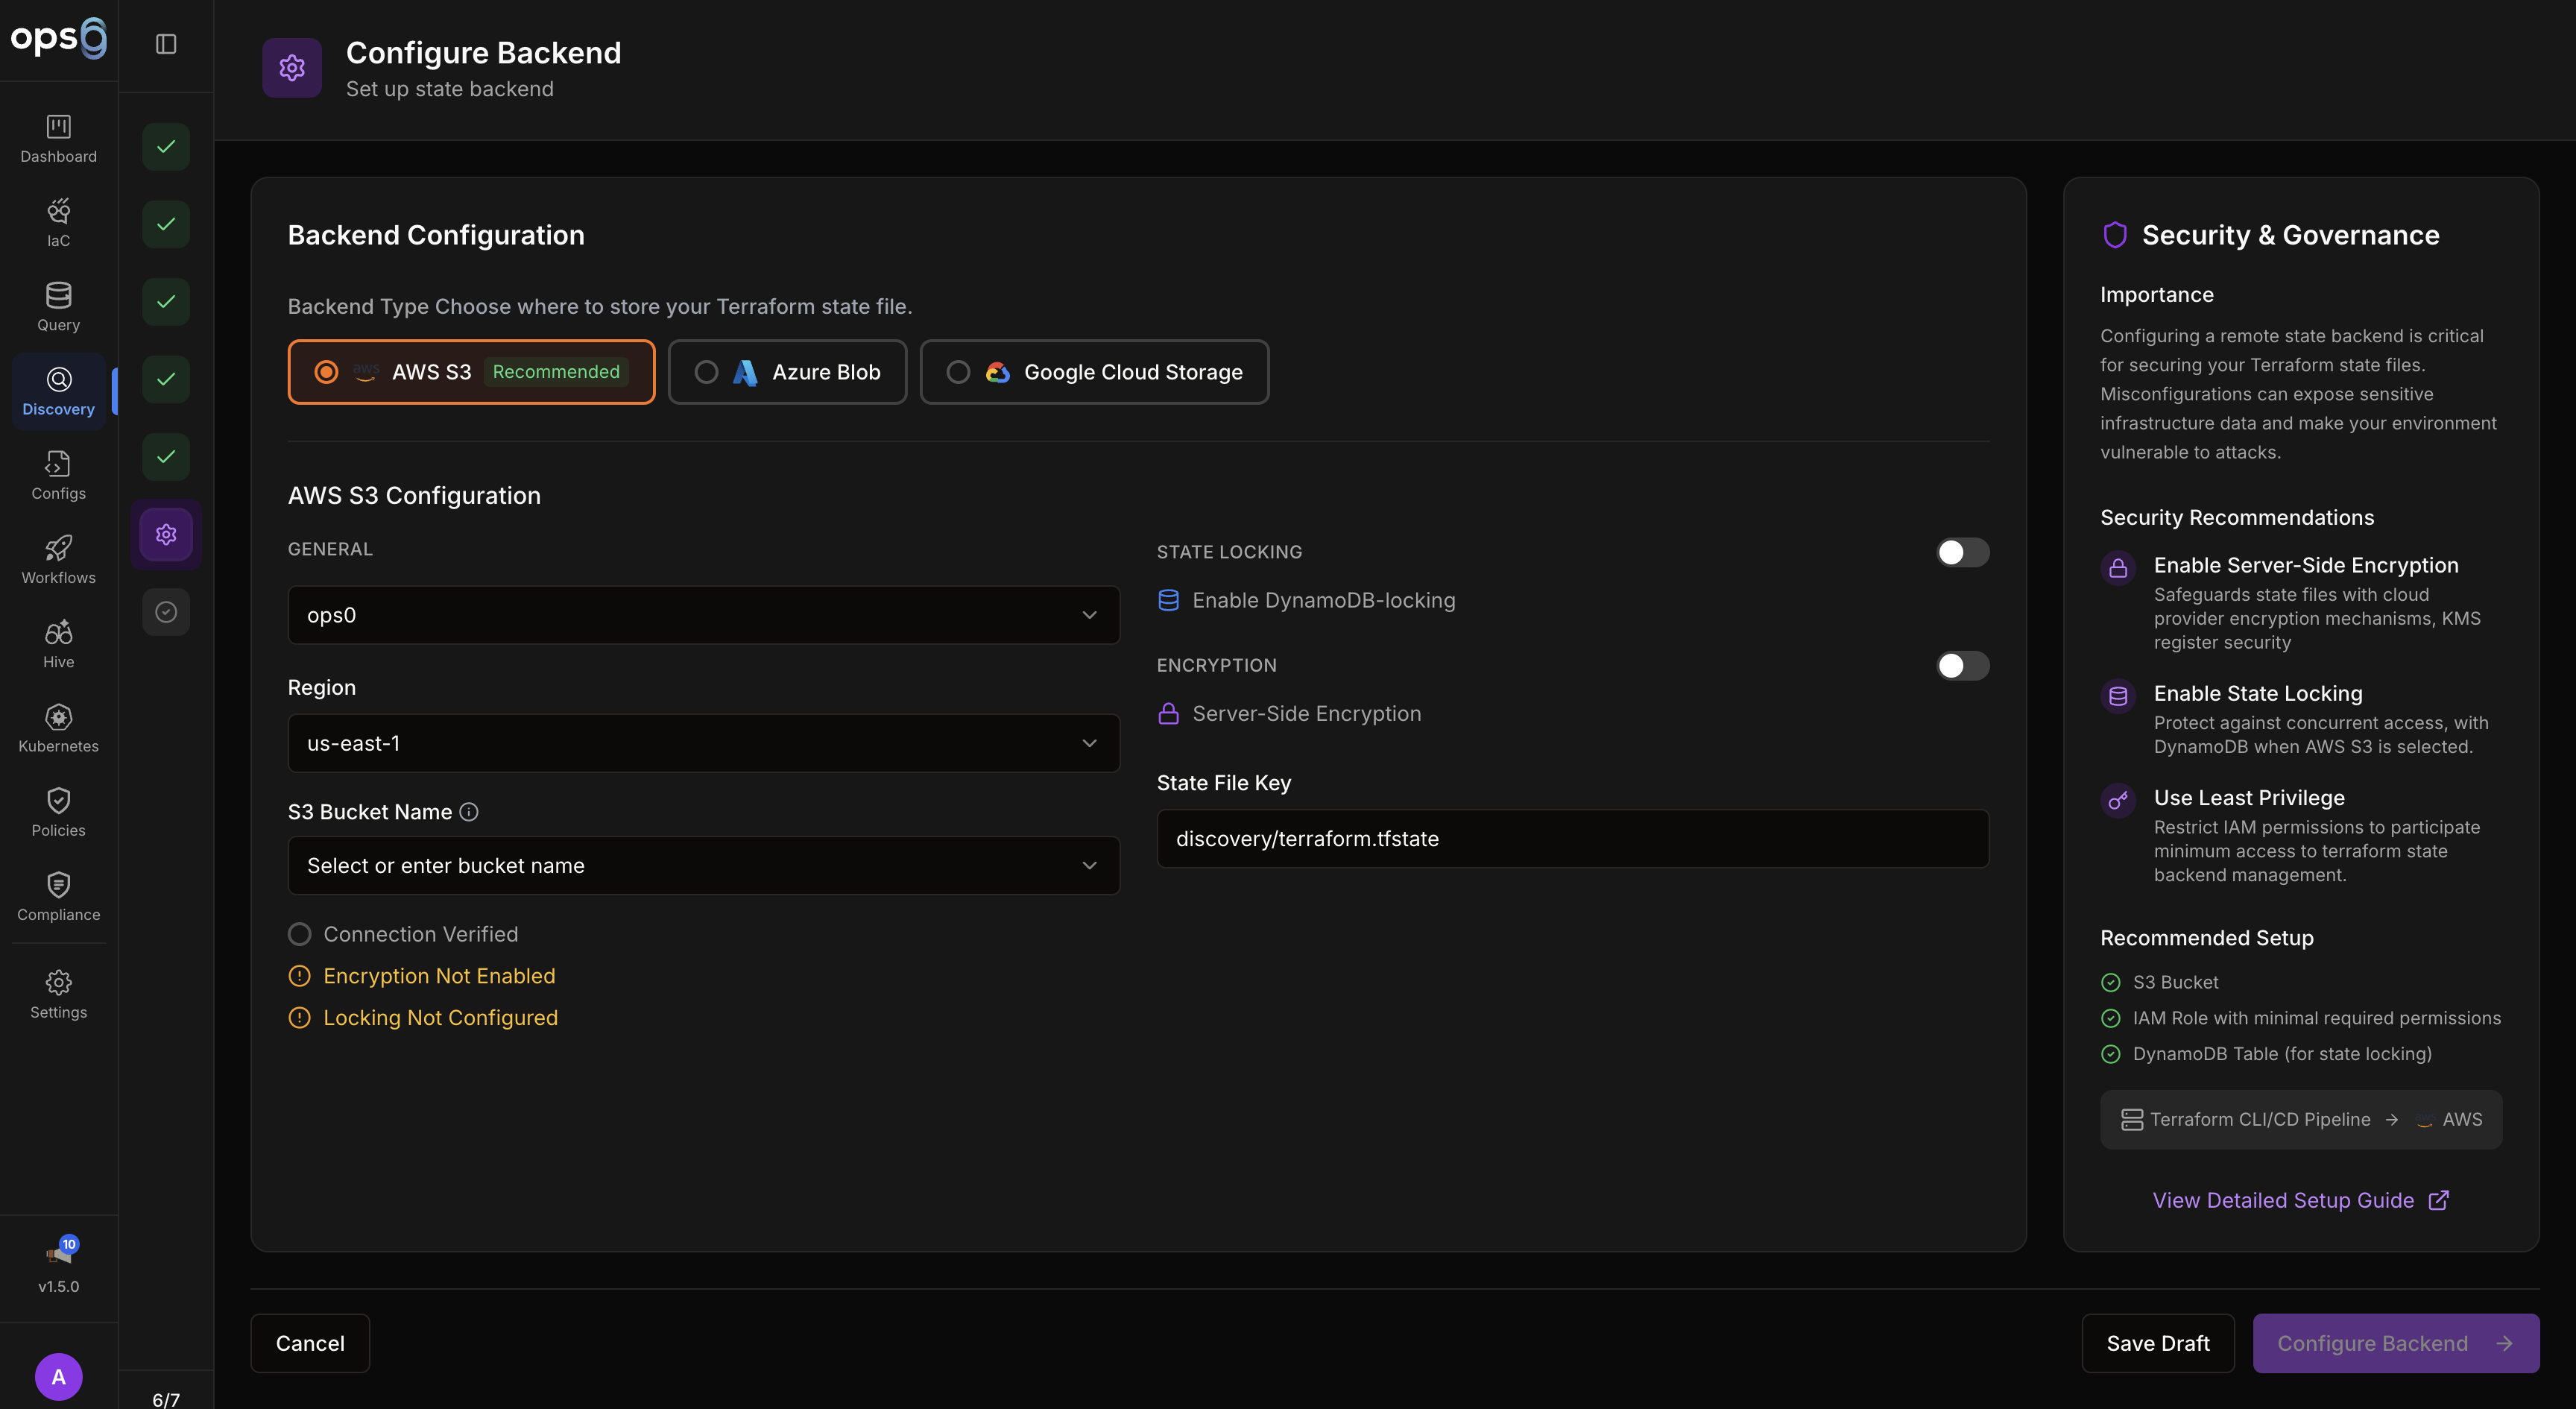This screenshot has width=2576, height=1409.
Task: Open the Compliance shield icon
Action: 58,885
